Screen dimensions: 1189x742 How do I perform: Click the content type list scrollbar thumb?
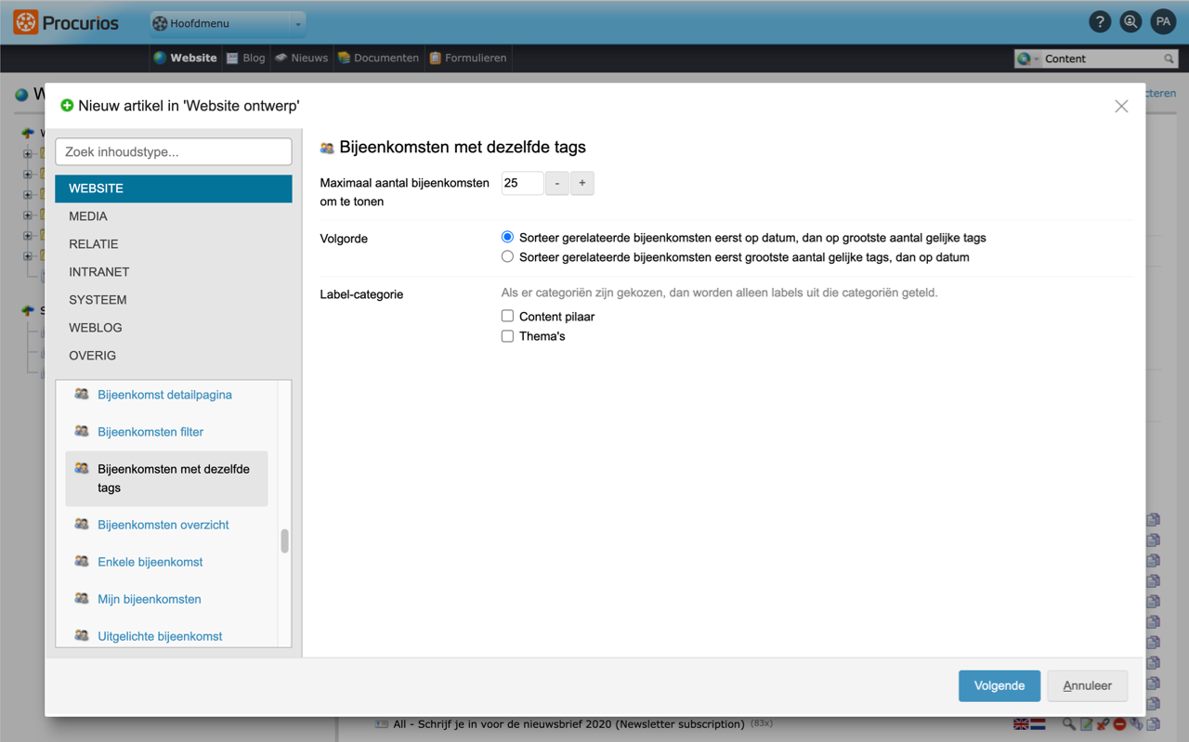coord(284,540)
